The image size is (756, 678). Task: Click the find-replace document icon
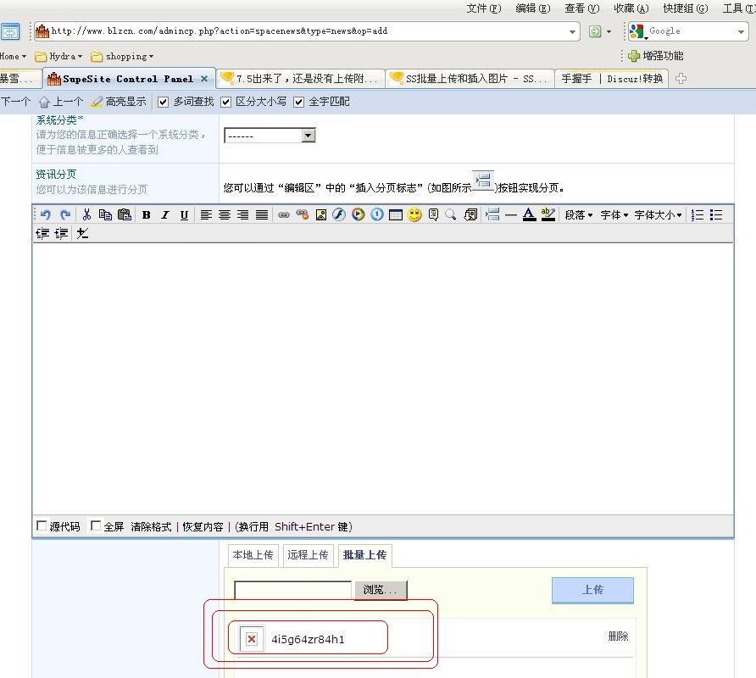470,215
